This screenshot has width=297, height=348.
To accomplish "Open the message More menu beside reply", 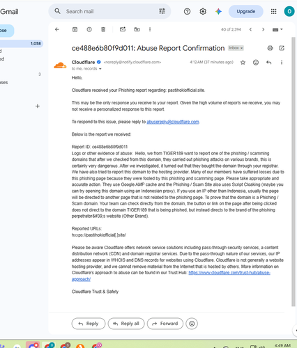I will (x=282, y=63).
